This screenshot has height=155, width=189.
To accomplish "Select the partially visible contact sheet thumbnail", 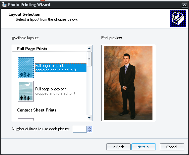I will click(x=26, y=120).
